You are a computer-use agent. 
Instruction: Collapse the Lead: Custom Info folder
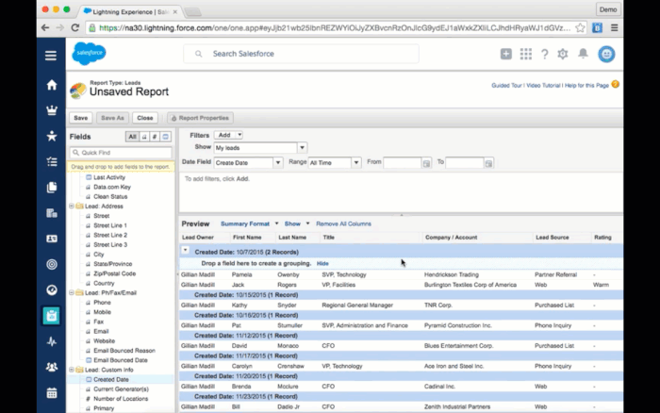click(72, 370)
